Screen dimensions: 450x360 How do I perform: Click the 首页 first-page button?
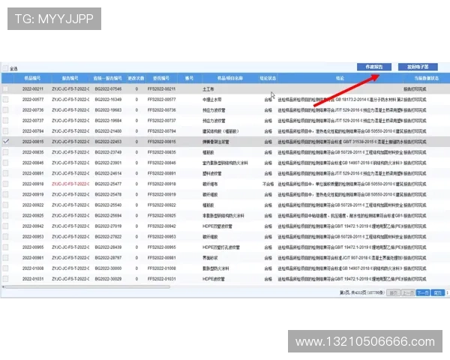[x=393, y=292]
